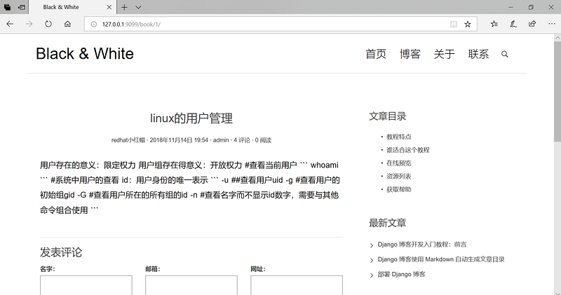561x295 pixels.
Task: Click the redhat小红帽 category link
Action: click(128, 140)
